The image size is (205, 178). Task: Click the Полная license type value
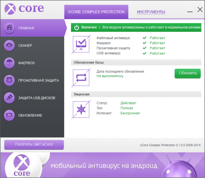127,108
